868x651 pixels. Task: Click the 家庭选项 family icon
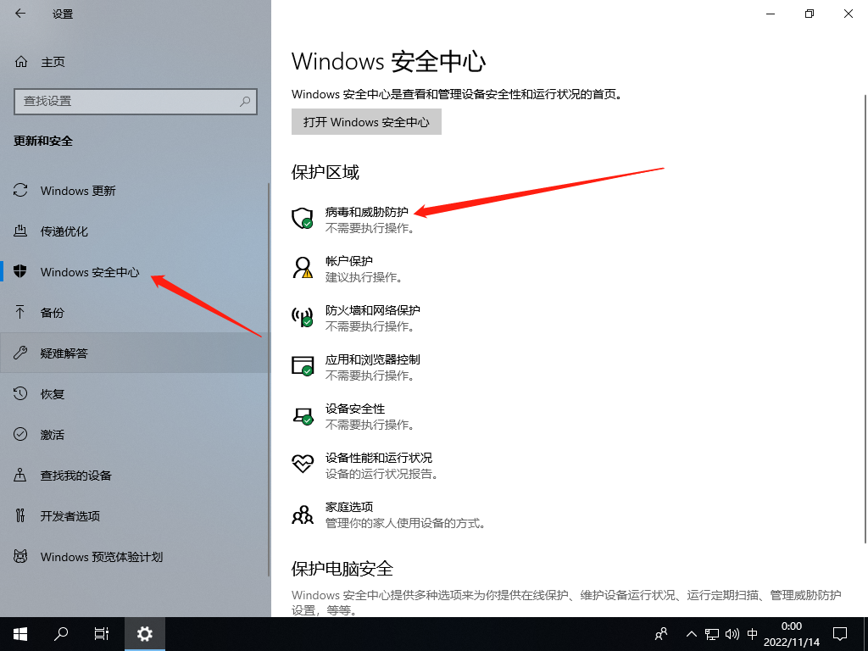303,515
